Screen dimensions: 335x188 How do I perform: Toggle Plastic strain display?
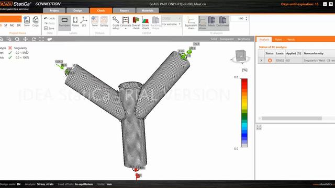tap(203, 23)
